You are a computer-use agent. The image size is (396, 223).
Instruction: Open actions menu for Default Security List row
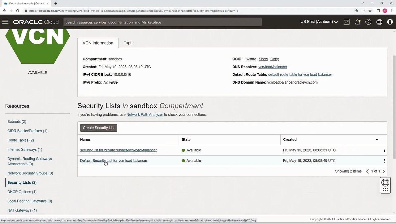[384, 161]
